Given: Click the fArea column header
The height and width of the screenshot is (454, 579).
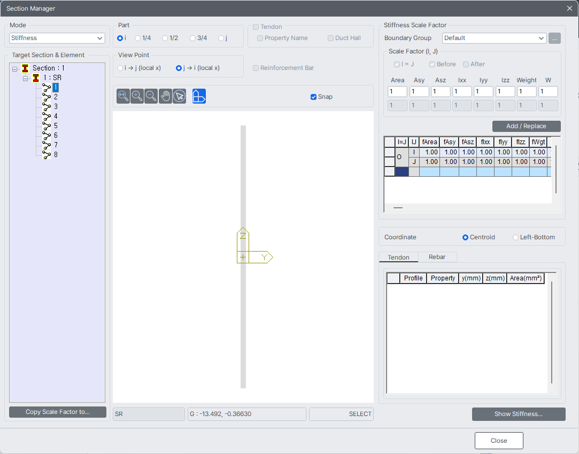Looking at the screenshot, I should (x=429, y=142).
